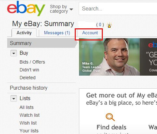Image resolution: width=157 pixels, height=134 pixels.
Task: Open the Didn't win link
Action: [x=29, y=70]
